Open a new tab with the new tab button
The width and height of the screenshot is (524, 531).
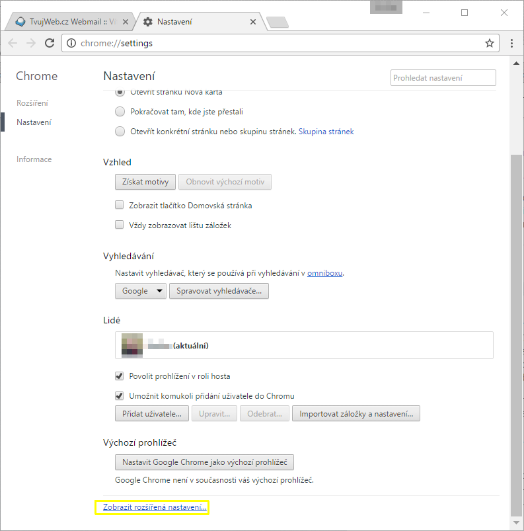(x=277, y=22)
